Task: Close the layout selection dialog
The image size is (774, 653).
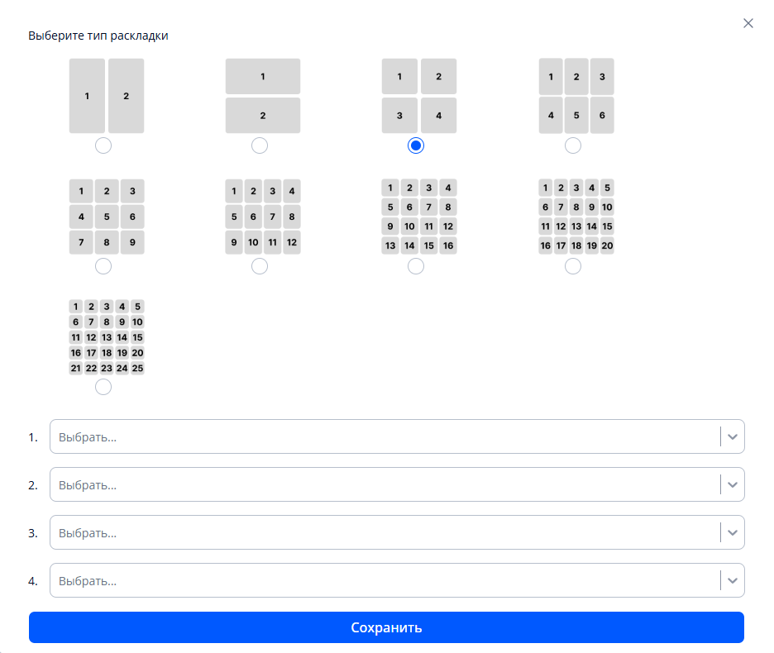Action: pyautogui.click(x=748, y=23)
